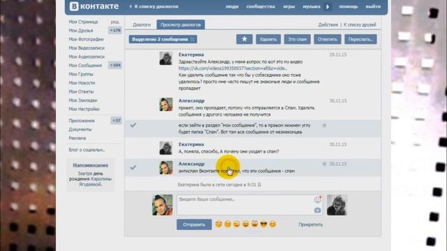The width and height of the screenshot is (447, 251).
Task: Click the +178 friends counter badge
Action: (x=115, y=30)
